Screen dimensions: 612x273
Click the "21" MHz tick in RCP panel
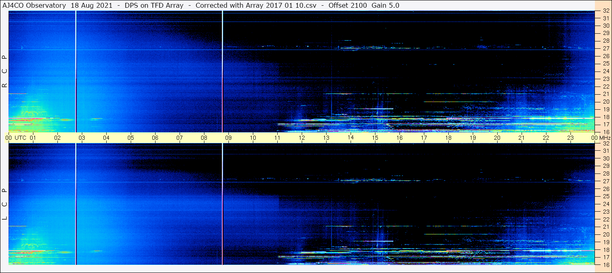pyautogui.click(x=605, y=94)
